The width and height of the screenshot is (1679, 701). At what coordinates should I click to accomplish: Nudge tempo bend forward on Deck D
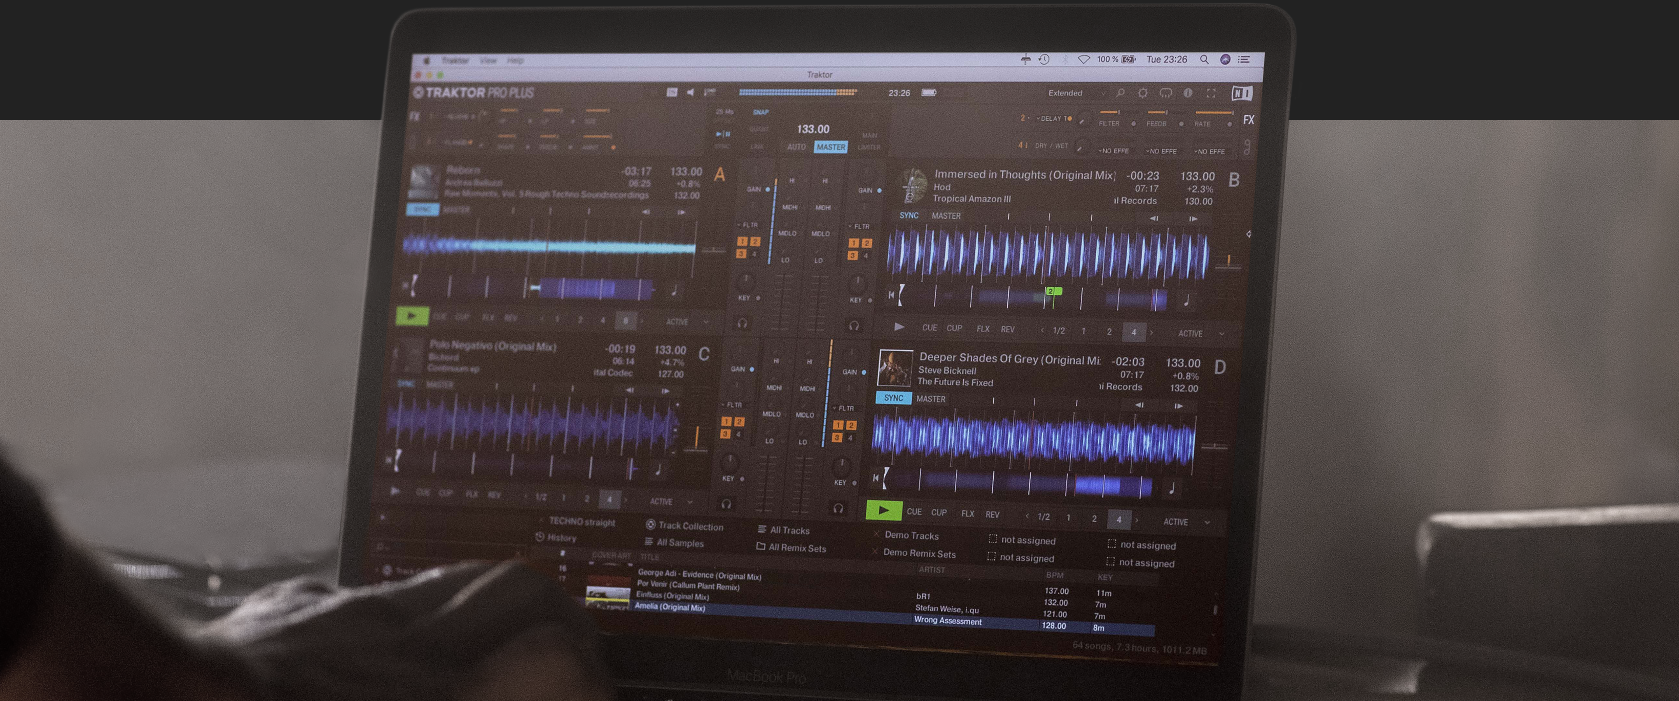(1178, 406)
